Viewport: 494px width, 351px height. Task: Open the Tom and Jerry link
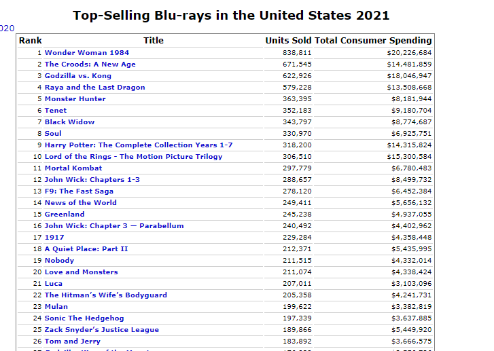click(73, 341)
